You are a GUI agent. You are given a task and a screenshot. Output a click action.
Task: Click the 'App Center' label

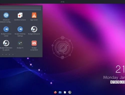pos(34,20)
